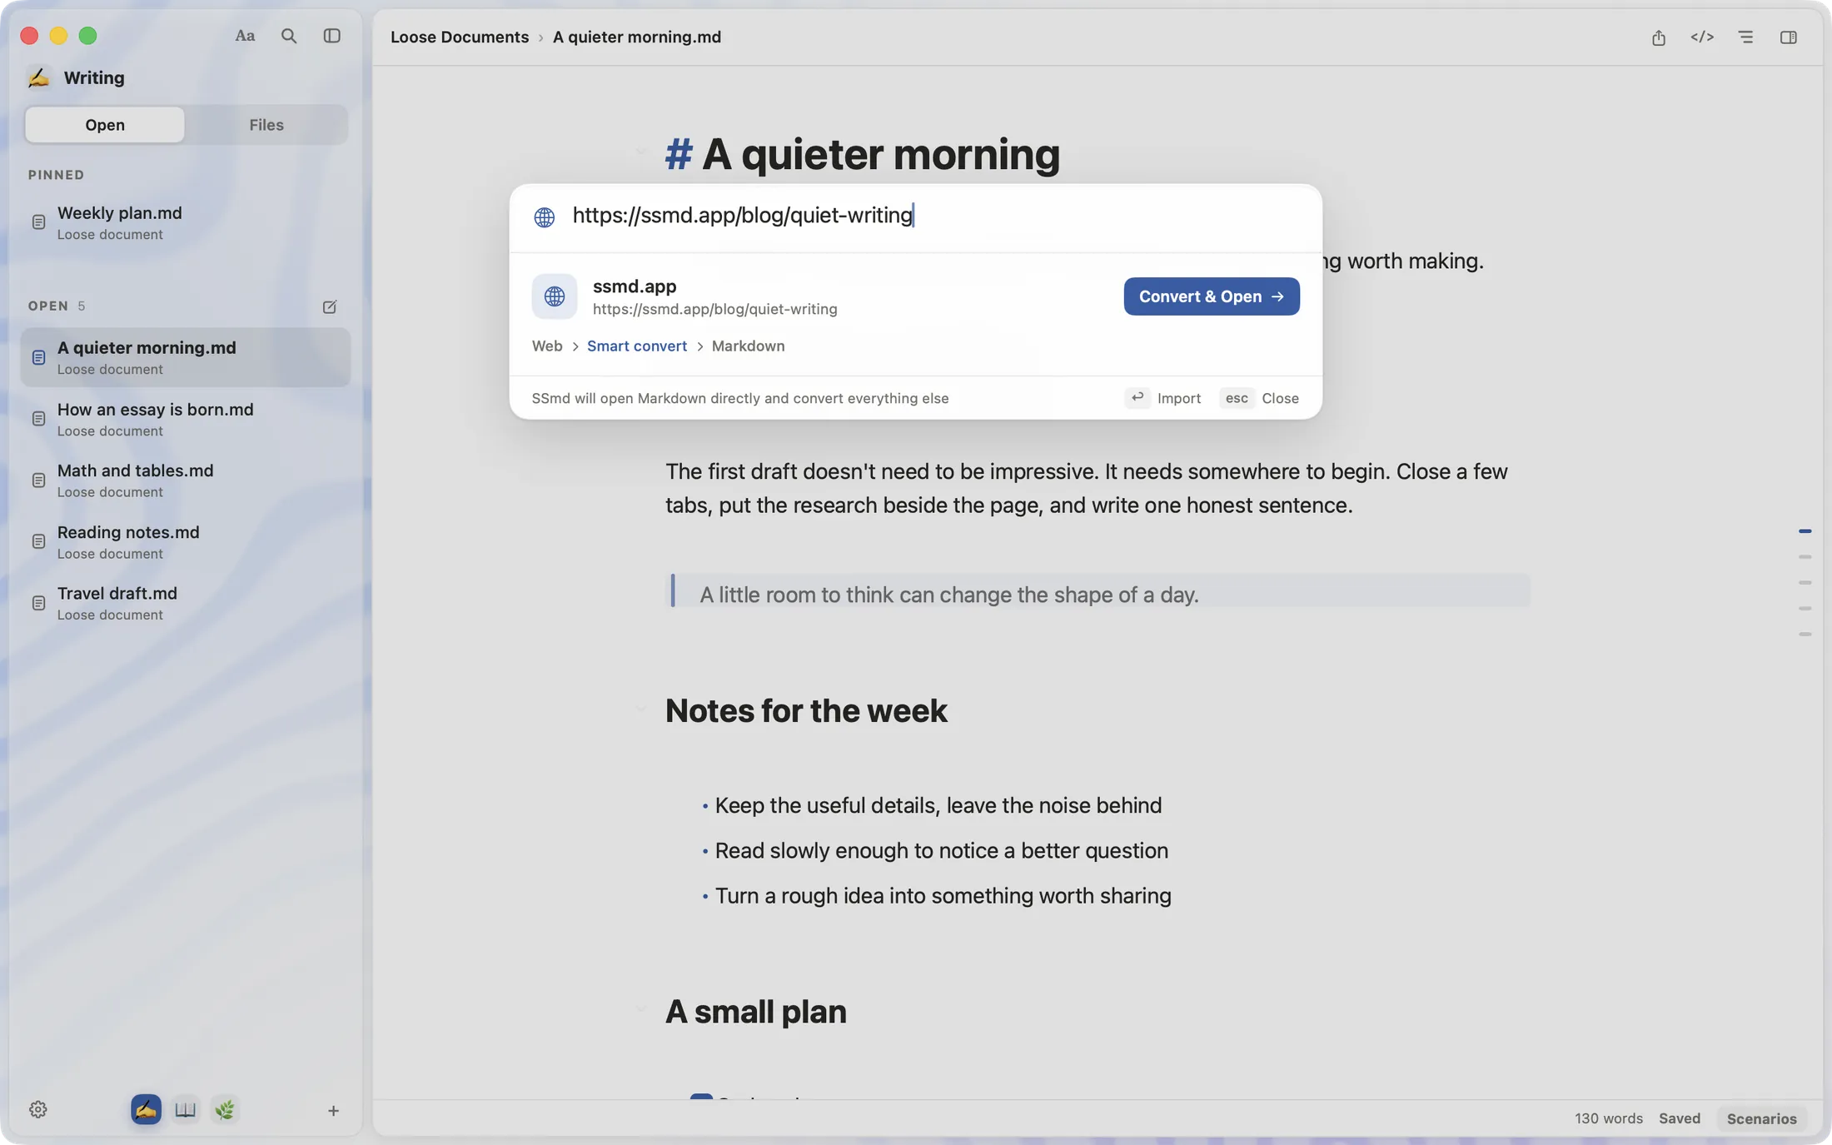
Task: Click the globe icon beside ssmd.app result
Action: 555,296
